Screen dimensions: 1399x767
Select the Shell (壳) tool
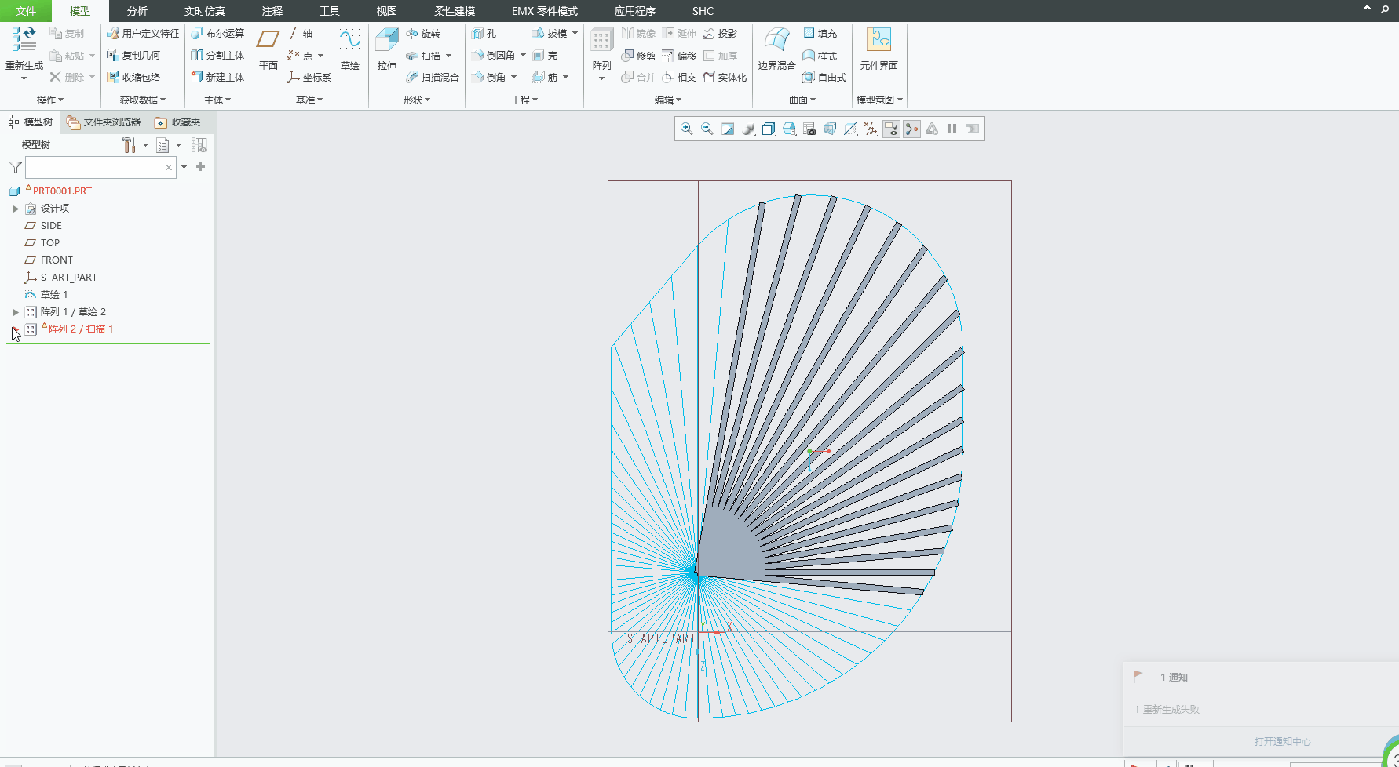coord(545,56)
